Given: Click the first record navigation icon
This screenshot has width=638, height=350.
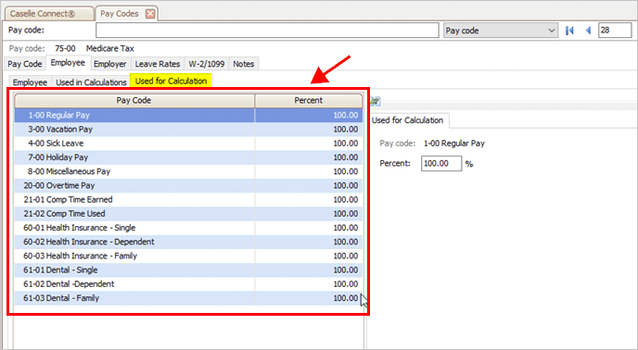Looking at the screenshot, I should (569, 31).
